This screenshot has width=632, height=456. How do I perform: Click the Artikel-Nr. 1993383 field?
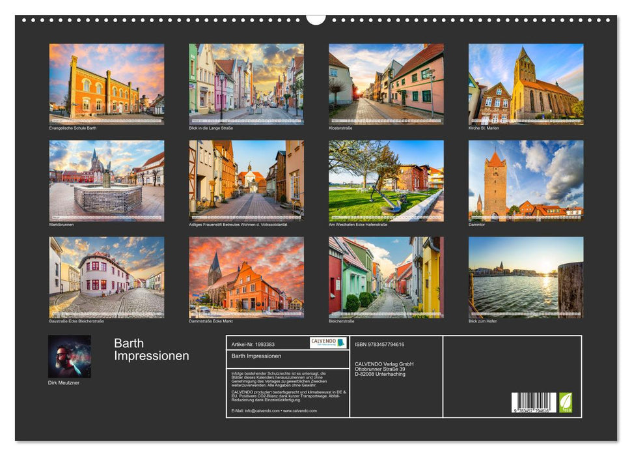click(x=254, y=343)
